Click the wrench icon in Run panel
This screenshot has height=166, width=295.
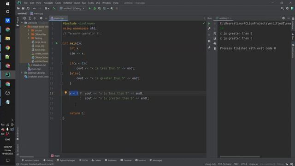coord(209,29)
